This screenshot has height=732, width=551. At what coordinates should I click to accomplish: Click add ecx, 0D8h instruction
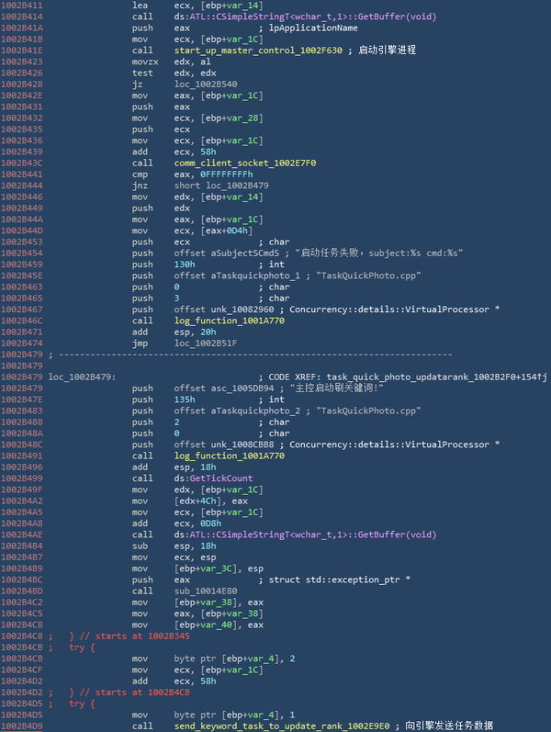tap(176, 524)
